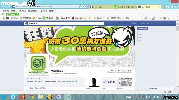Open the Chat (43) bar
The image size is (179, 100).
point(161,89)
